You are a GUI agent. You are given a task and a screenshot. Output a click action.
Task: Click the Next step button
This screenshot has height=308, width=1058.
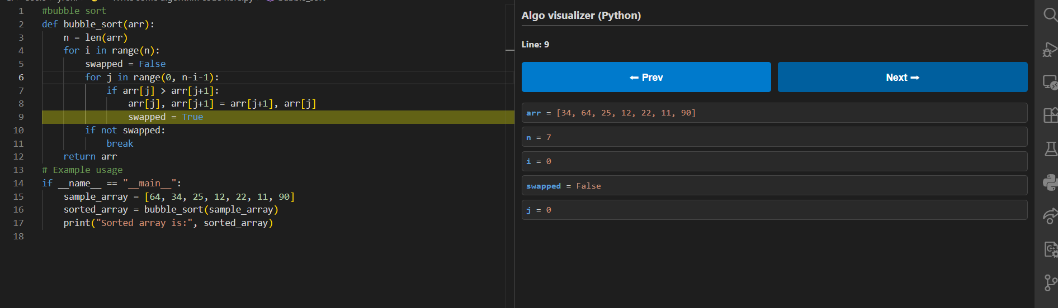903,77
